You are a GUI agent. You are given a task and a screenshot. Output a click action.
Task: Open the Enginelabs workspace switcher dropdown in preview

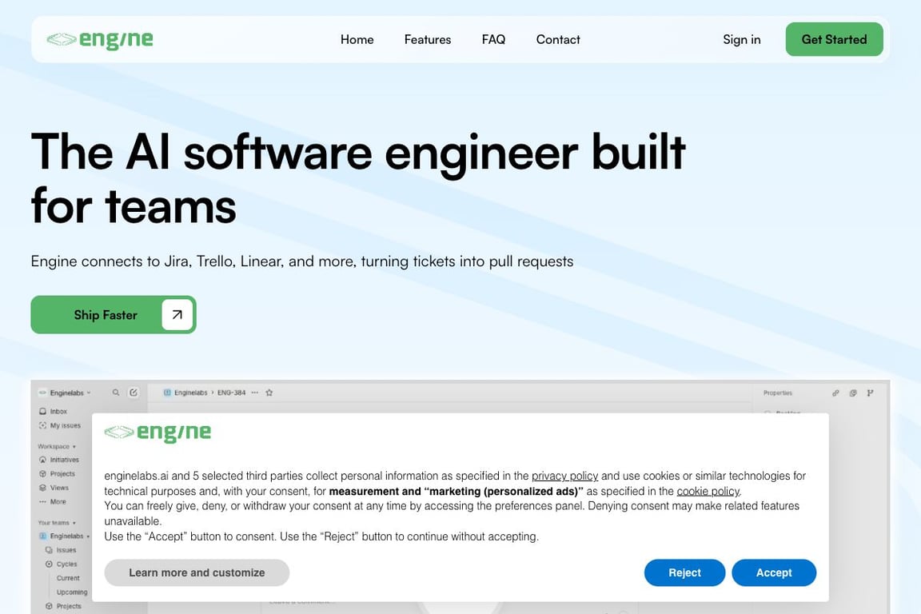click(x=65, y=393)
